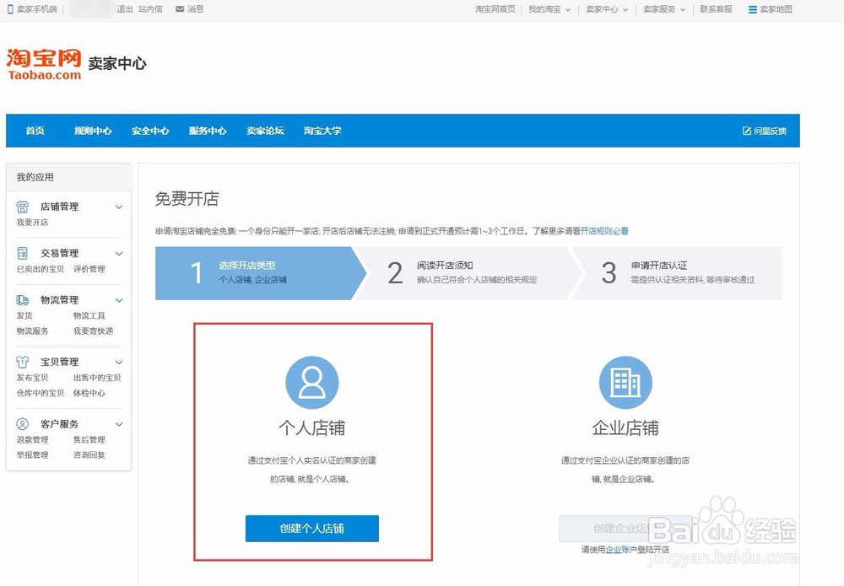Click the 消息 envelope icon
Screen dimensions: 844x586
tap(180, 9)
